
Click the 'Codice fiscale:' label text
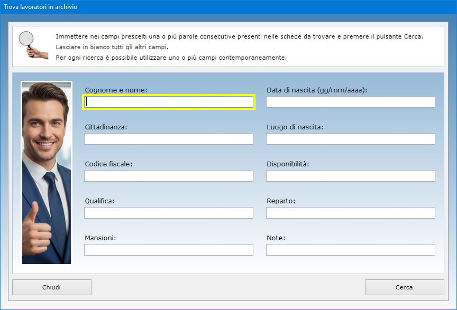[x=108, y=164]
